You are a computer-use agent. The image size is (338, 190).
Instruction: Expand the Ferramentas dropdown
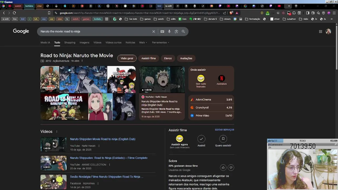(161, 42)
